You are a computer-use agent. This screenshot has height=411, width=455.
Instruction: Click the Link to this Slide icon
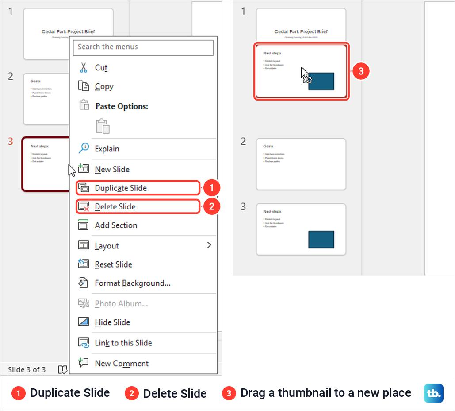84,342
